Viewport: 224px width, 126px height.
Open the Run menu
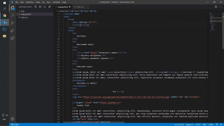49,2
